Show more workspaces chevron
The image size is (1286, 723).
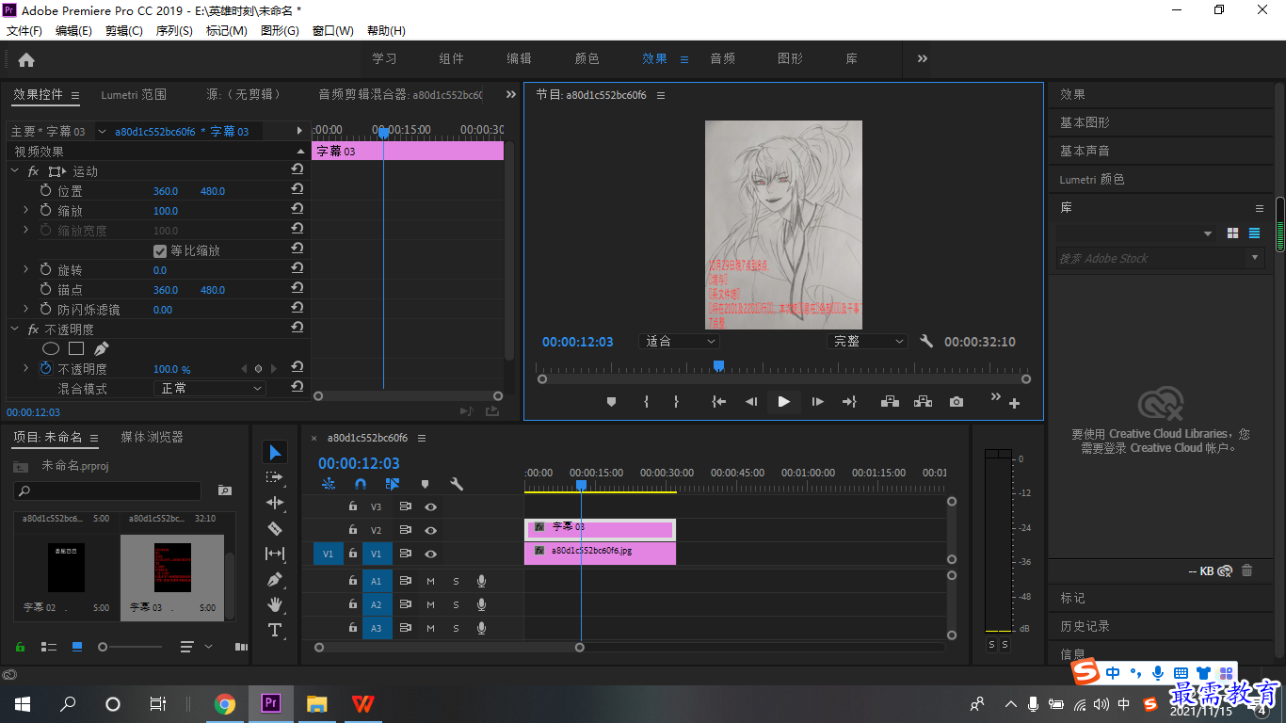click(x=923, y=58)
